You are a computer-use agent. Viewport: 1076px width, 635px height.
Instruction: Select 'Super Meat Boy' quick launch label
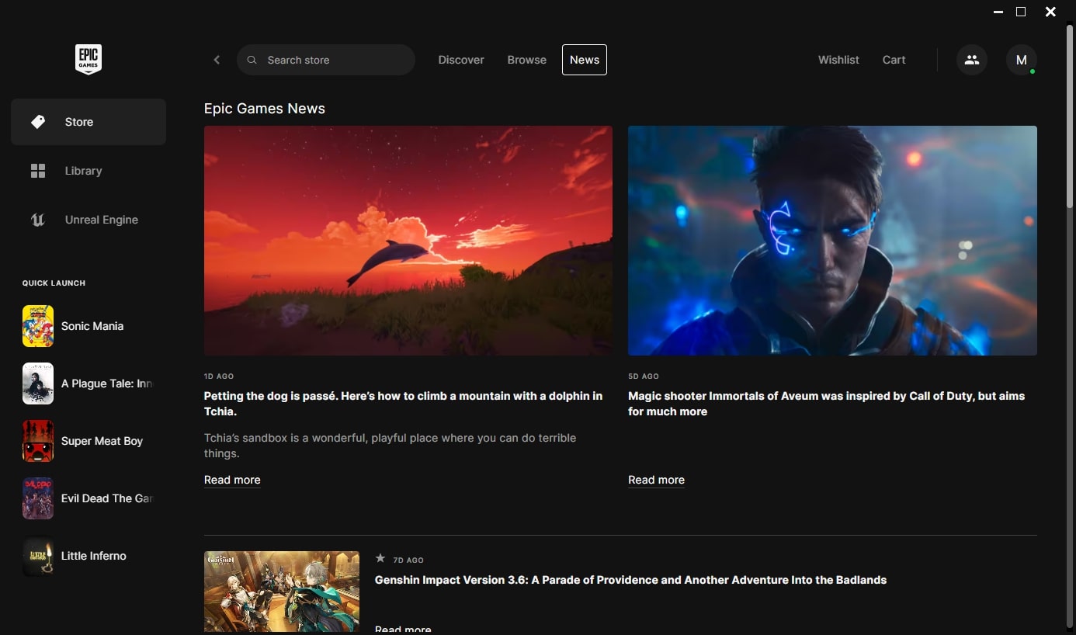click(102, 441)
